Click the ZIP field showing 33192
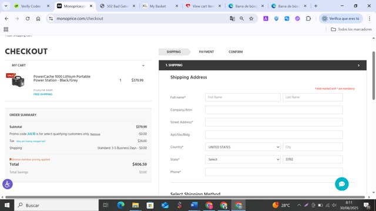Screen dimensions: 376x211 tap(313, 159)
